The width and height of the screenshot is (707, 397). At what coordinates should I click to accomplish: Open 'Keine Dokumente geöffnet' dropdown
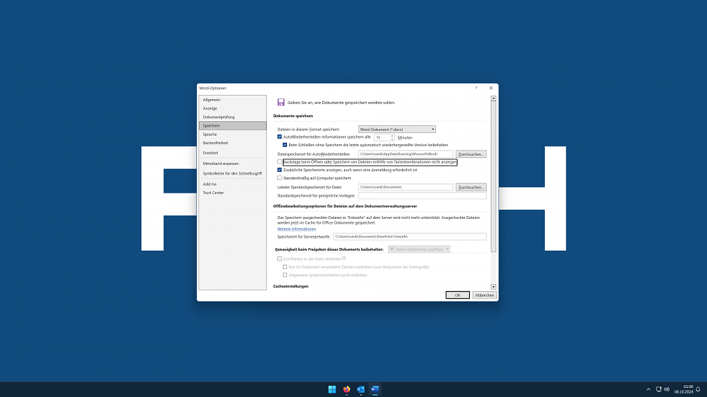(419, 249)
